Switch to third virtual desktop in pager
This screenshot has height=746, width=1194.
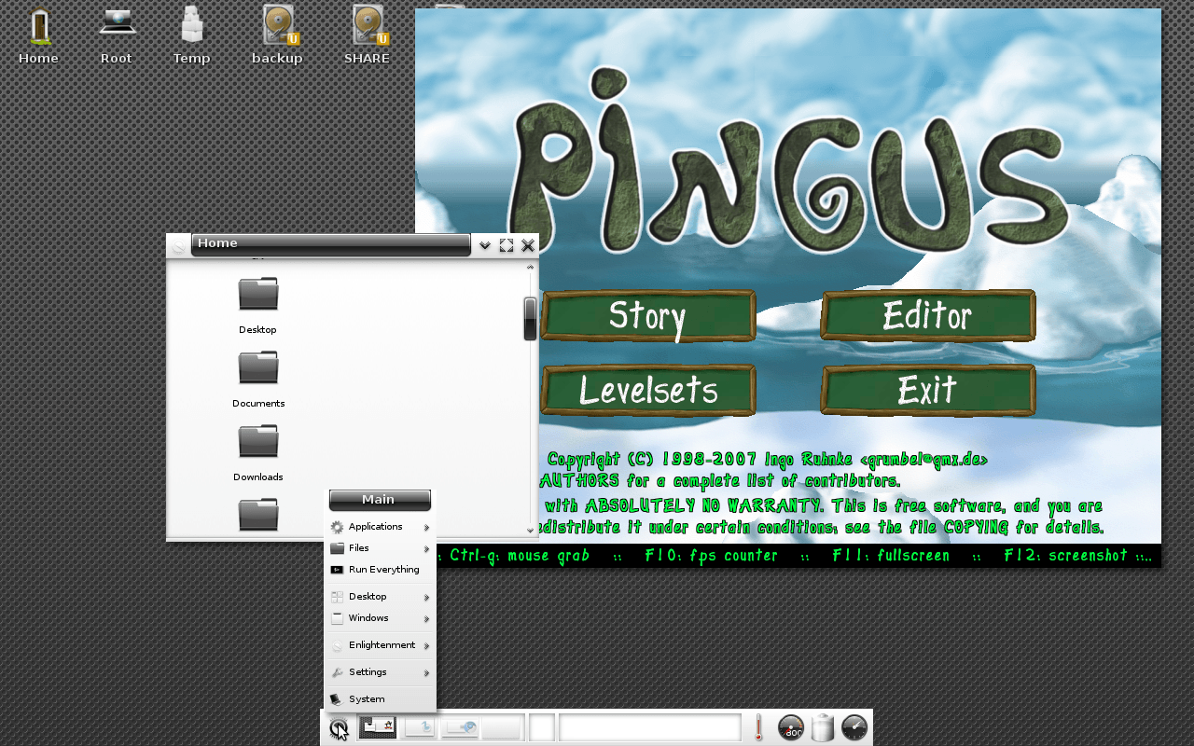click(460, 727)
